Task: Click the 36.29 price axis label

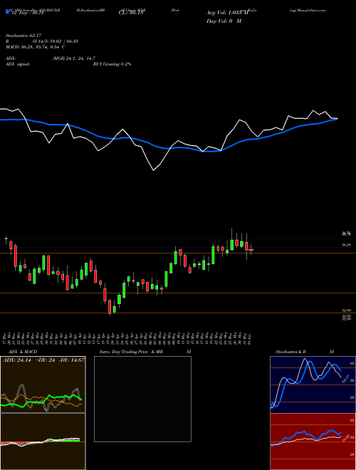Action: click(347, 245)
